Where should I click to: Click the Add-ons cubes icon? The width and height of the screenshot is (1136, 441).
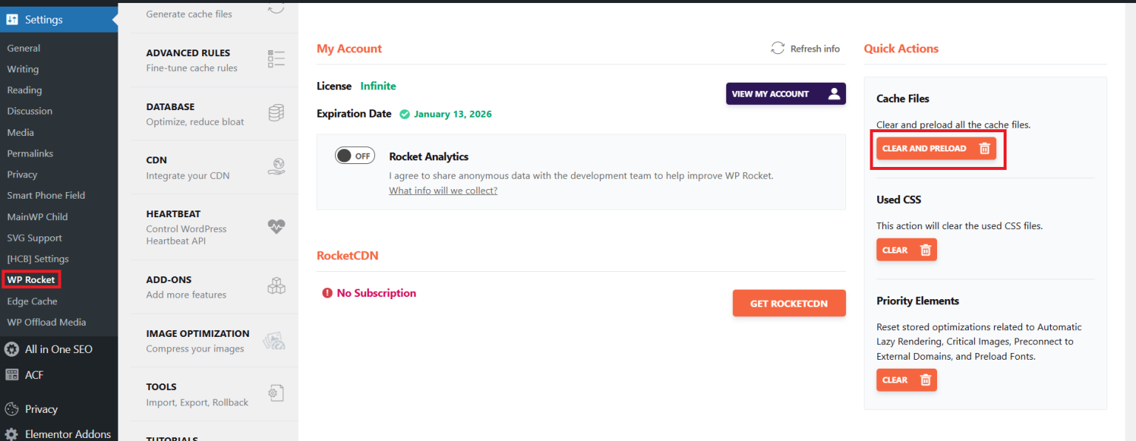276,286
